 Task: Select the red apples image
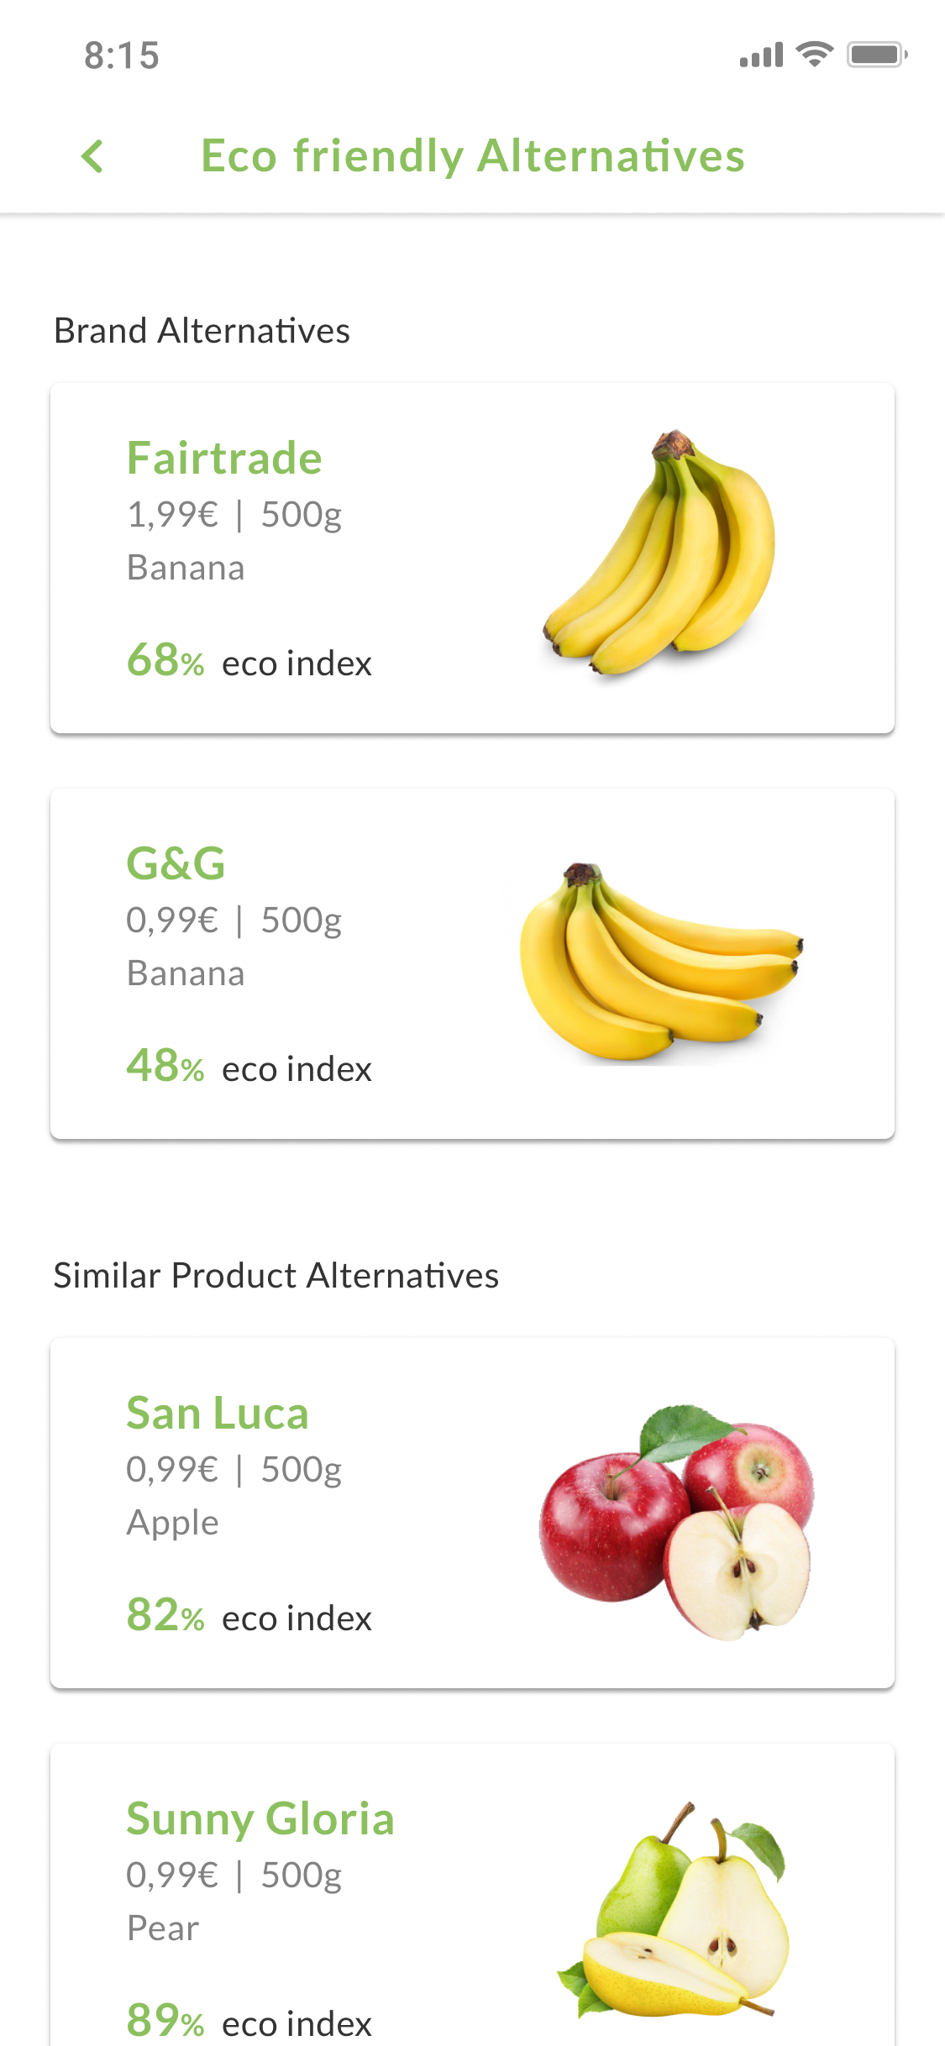(677, 1521)
